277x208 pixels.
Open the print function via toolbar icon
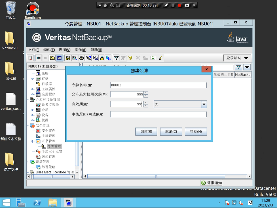(x=81, y=58)
